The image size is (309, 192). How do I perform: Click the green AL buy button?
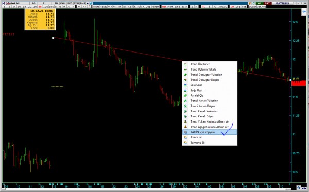tap(260, 3)
